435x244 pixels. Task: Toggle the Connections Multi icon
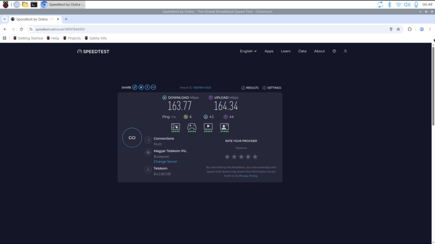[x=148, y=140]
